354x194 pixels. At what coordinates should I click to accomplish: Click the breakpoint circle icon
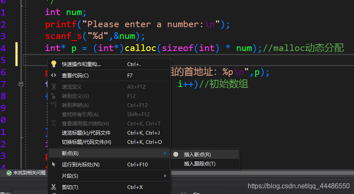coord(176,154)
